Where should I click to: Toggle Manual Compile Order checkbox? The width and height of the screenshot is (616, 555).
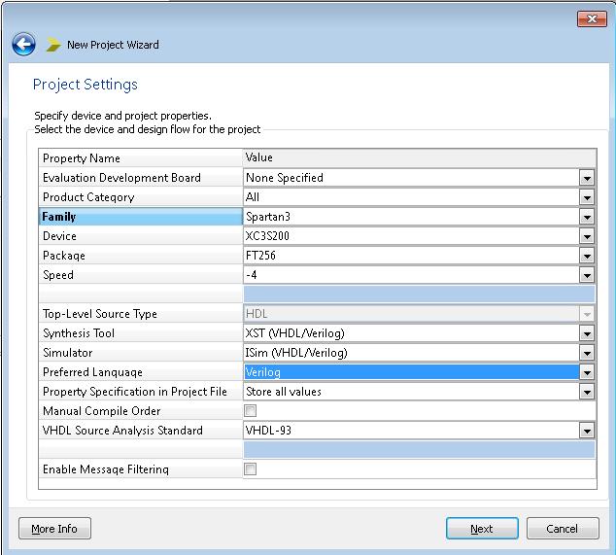[251, 411]
